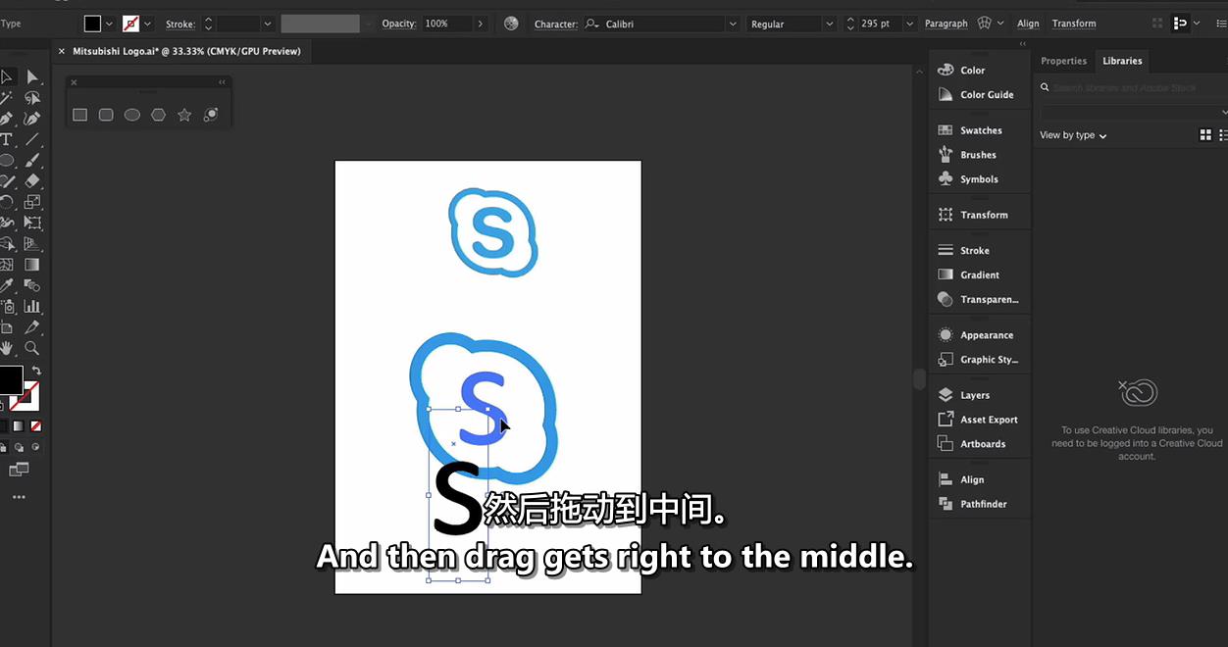Open the Stroke panel link
Viewport: 1228px width, 647px height.
pos(179,24)
